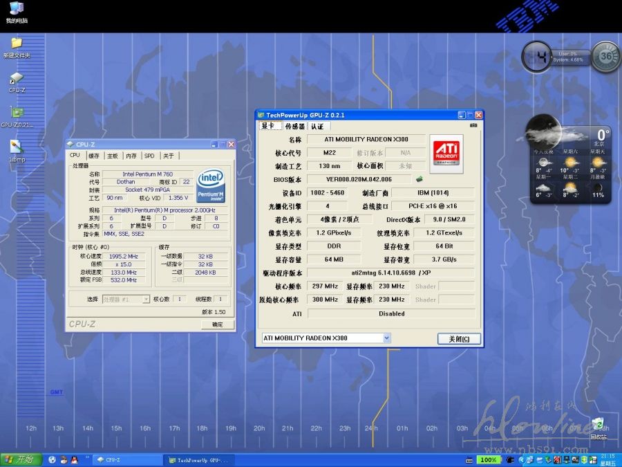Open the 处理器 #1 selection dropdown in CPU-Z
Viewport: 622px width, 467px height.
click(146, 299)
